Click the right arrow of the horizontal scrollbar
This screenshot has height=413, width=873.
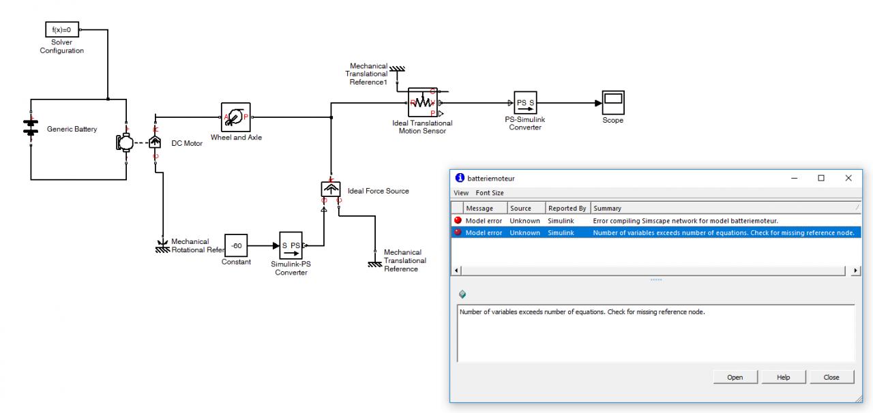[857, 271]
